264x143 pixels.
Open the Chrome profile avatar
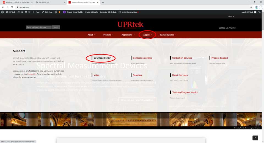tap(256, 7)
